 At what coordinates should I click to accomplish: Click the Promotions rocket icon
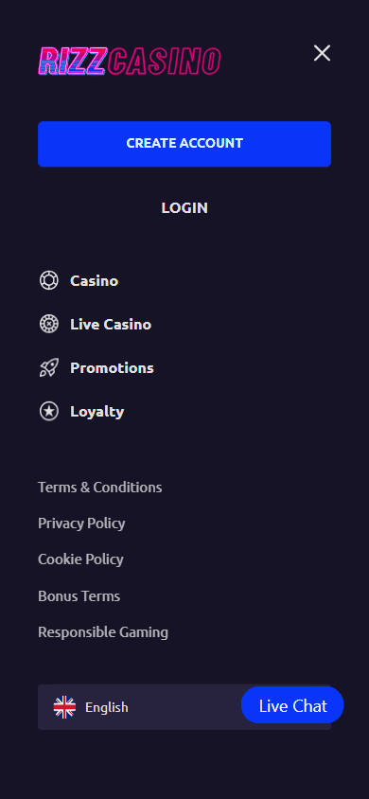(49, 368)
